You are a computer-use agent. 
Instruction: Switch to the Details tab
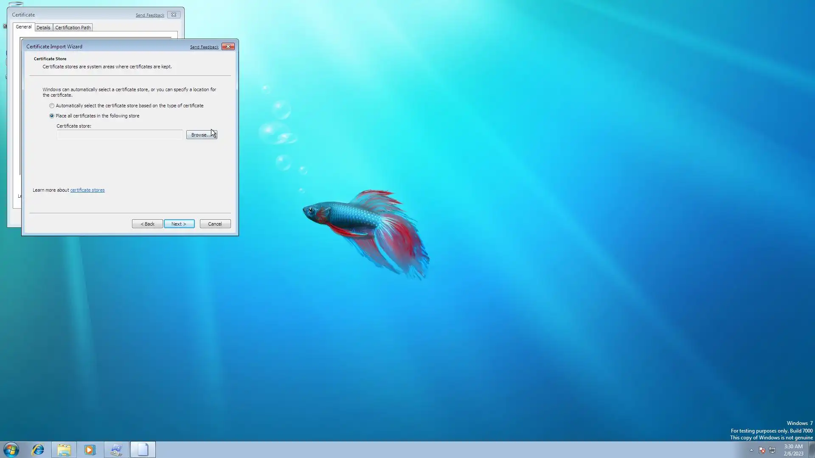43,28
